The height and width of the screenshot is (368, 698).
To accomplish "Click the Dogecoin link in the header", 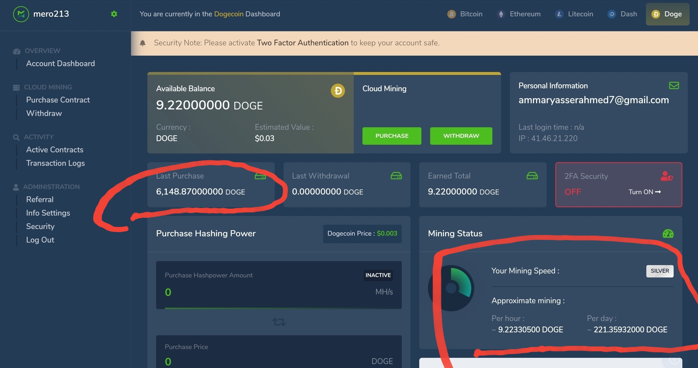I will click(229, 14).
